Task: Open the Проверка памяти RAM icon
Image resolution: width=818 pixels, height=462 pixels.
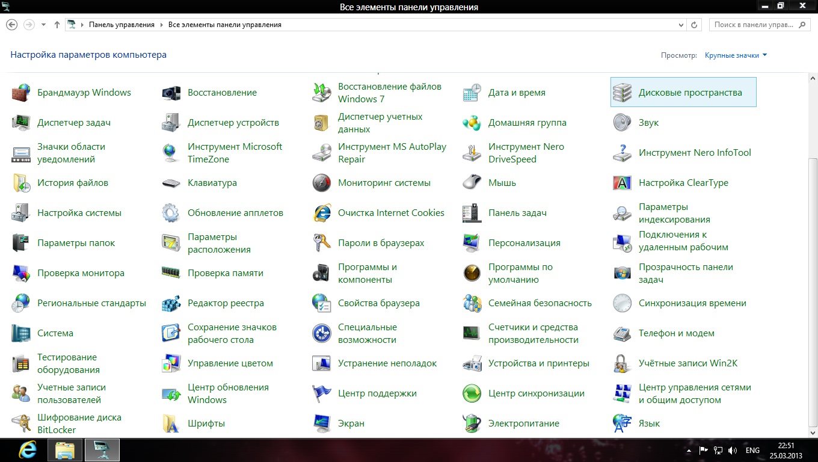Action: (171, 273)
